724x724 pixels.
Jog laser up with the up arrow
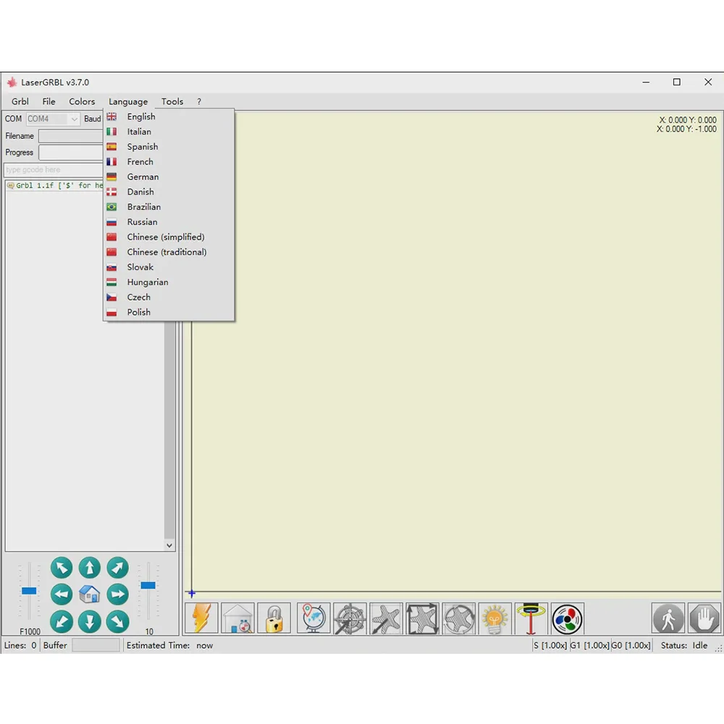coord(90,568)
